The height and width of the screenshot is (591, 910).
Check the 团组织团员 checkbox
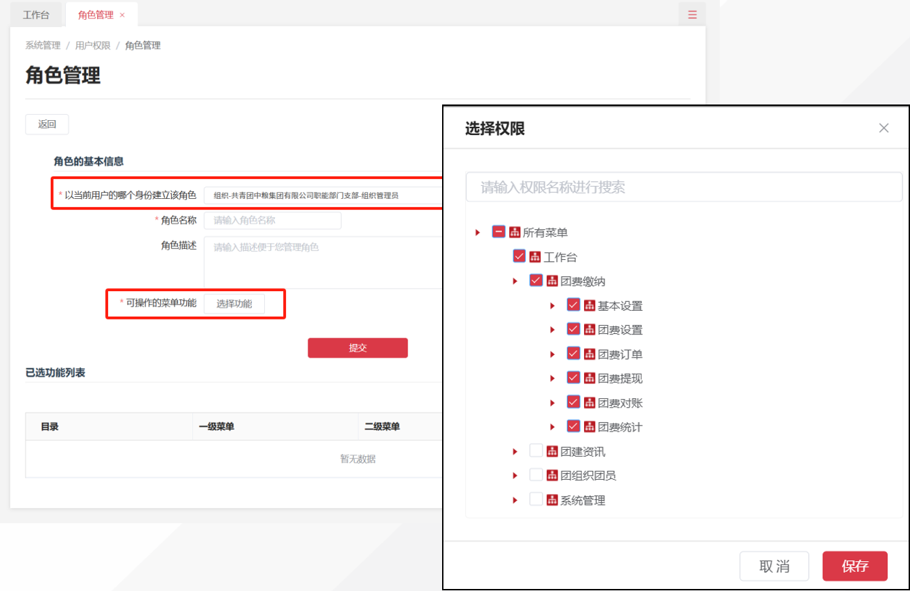pyautogui.click(x=536, y=475)
